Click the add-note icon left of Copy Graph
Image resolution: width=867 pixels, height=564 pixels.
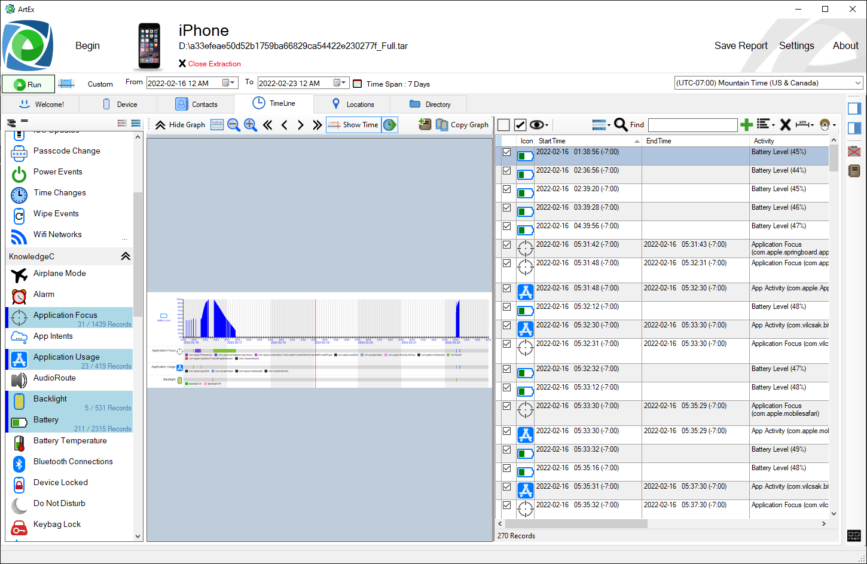(x=425, y=124)
